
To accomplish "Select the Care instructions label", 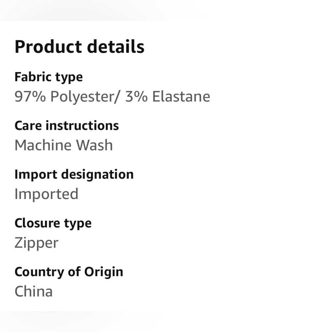I will click(x=67, y=126).
